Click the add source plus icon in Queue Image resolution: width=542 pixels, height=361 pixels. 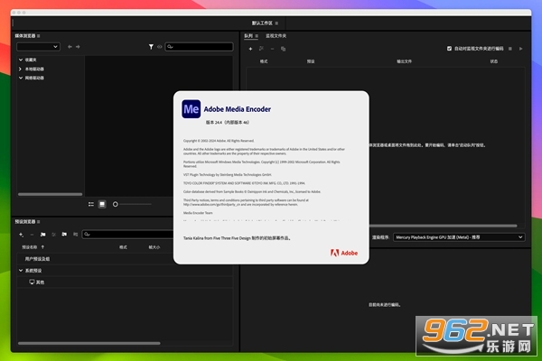250,49
